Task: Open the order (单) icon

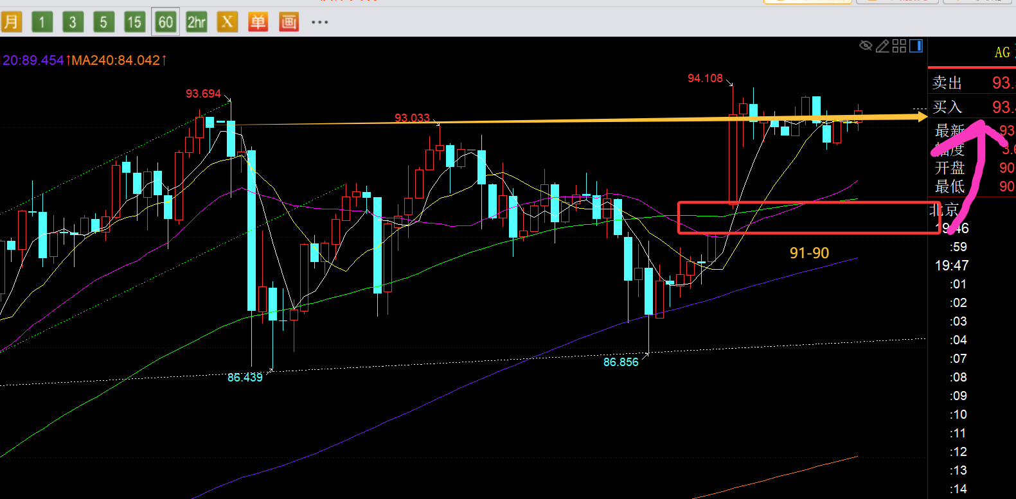Action: (x=258, y=22)
